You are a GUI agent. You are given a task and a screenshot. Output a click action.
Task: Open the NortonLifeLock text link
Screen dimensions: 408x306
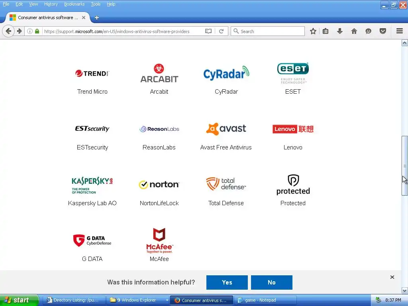[159, 203]
